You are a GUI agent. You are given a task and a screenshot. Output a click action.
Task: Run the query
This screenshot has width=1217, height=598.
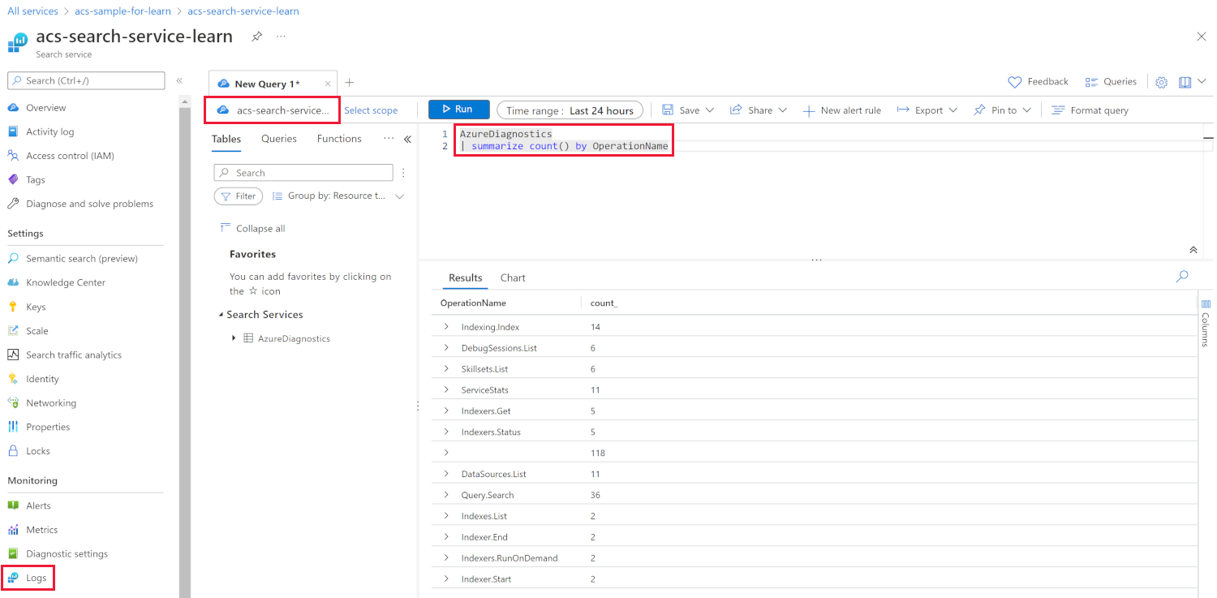[x=459, y=110]
